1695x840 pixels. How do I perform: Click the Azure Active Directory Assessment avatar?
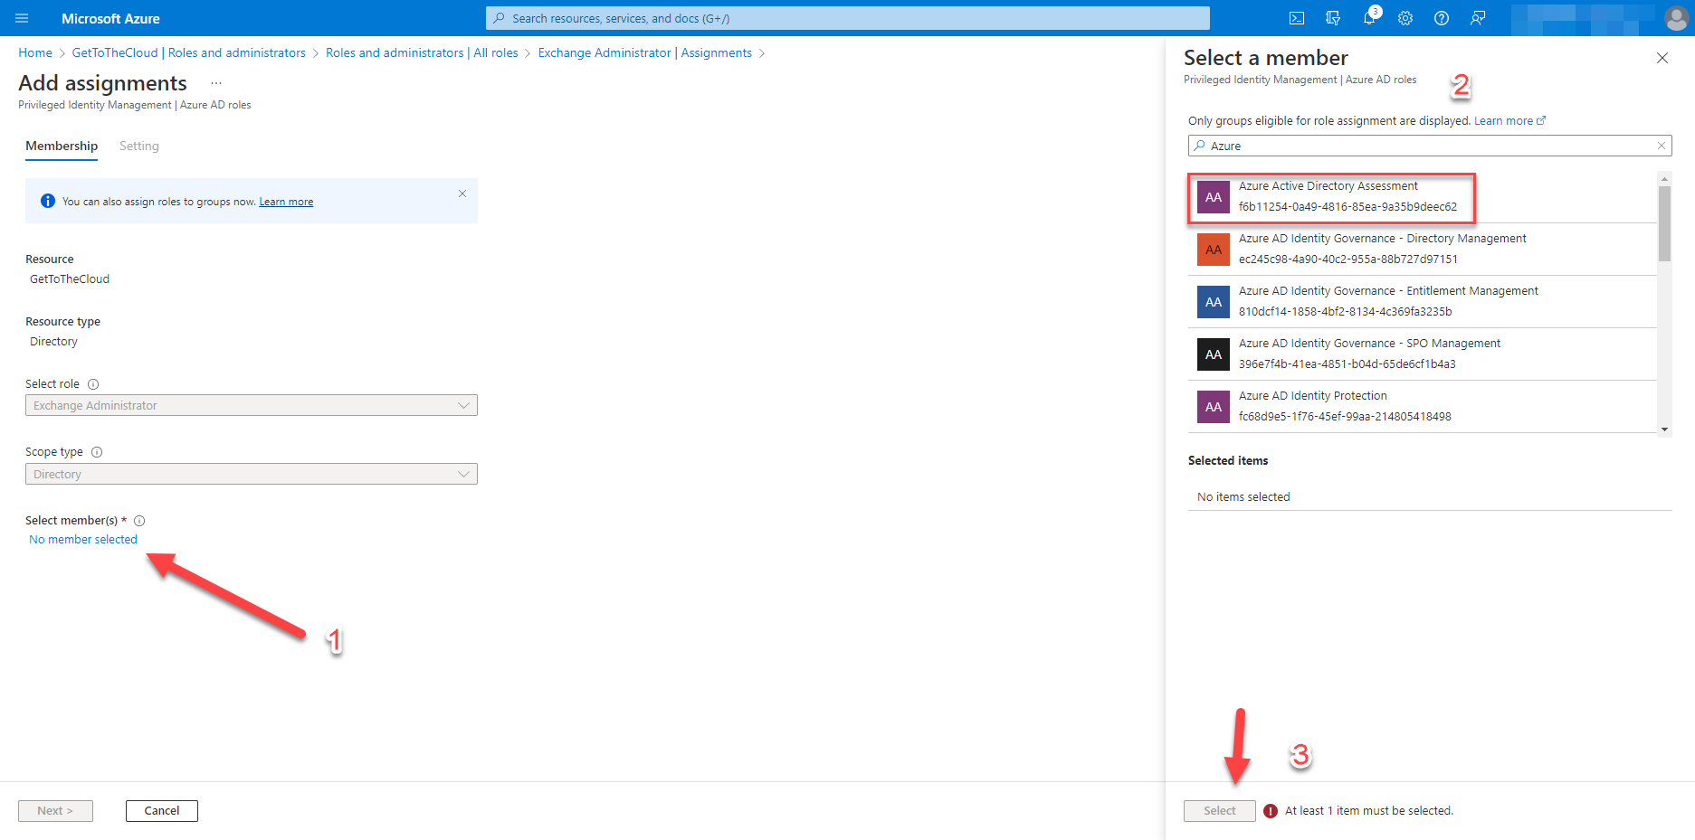pos(1214,197)
